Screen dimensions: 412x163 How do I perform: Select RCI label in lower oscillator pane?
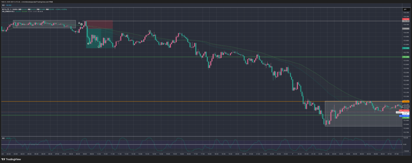point(3,138)
